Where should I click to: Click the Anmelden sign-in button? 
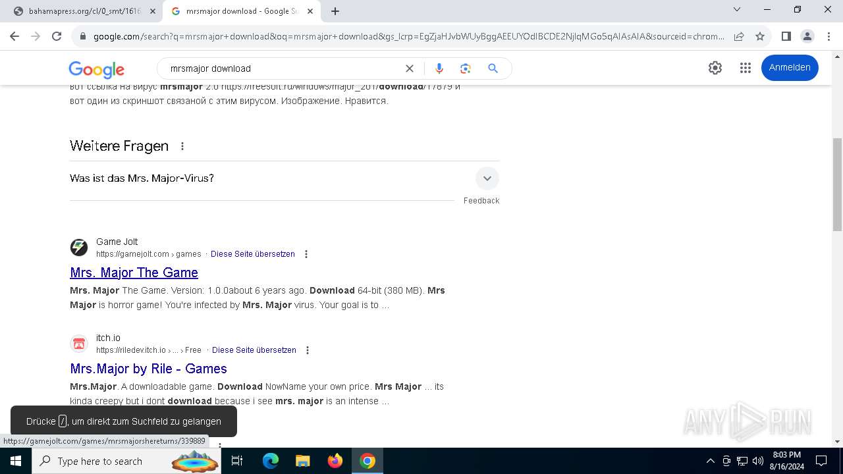coord(790,68)
